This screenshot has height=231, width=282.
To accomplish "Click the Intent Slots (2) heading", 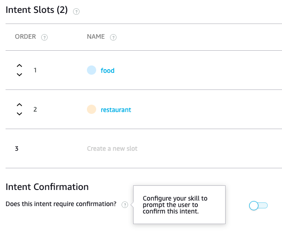I will tap(37, 10).
